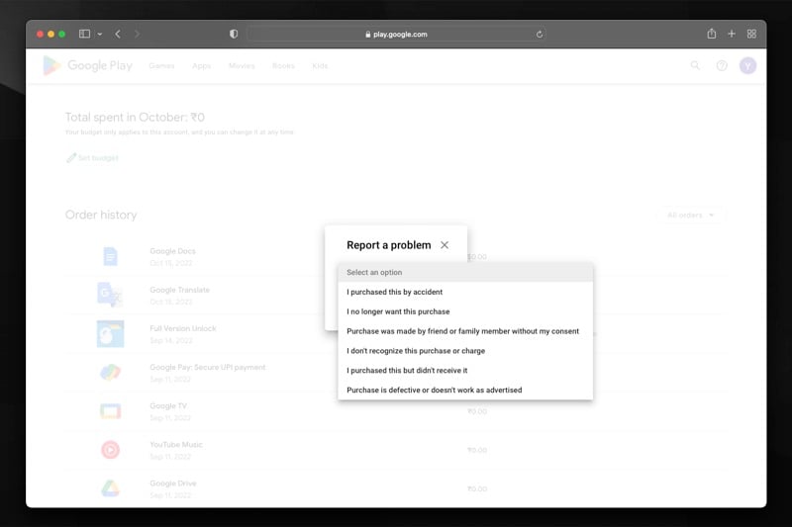Click the play.google.com address bar

coord(396,35)
